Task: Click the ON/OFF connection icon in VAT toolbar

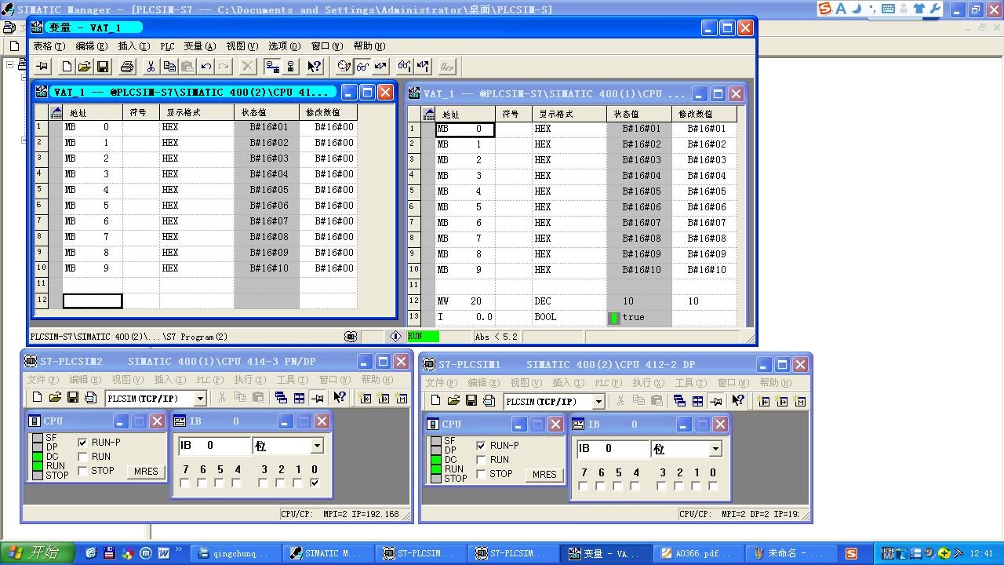Action: tap(272, 67)
